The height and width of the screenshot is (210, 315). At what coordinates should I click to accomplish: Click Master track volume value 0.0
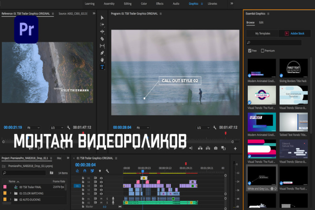[x=105, y=207]
